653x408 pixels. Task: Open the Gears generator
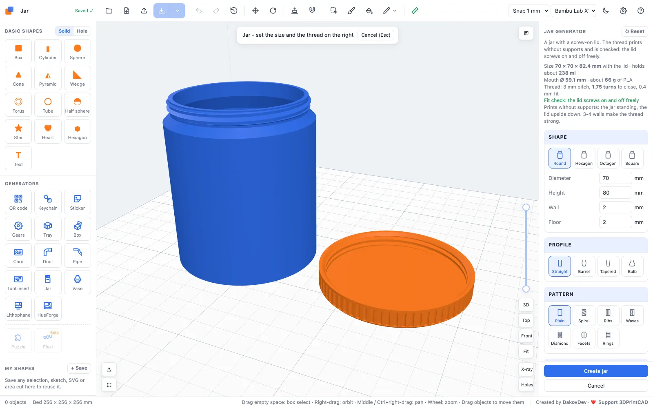18,229
